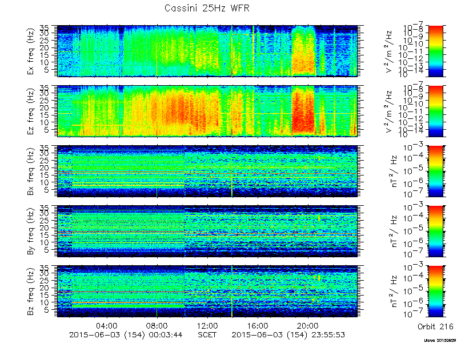This screenshot has width=457, height=343.
Task: Click the SCET axis label
Action: [x=207, y=334]
